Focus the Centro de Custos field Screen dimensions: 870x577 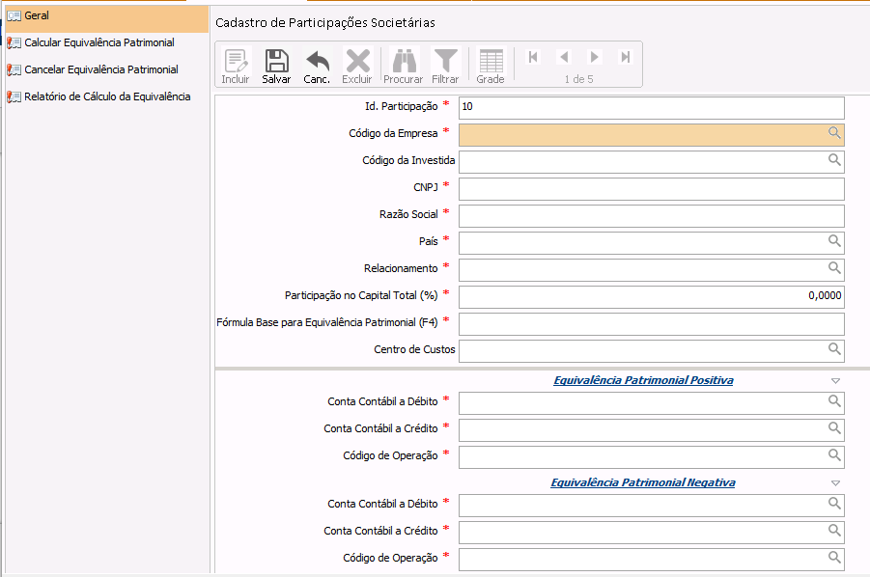coord(652,351)
